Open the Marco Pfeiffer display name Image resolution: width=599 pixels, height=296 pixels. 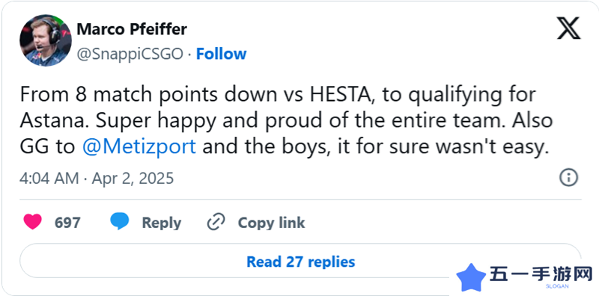click(x=132, y=29)
